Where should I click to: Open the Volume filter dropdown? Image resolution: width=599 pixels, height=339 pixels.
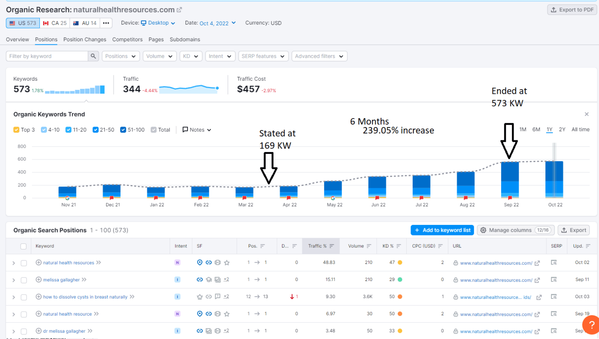(159, 56)
